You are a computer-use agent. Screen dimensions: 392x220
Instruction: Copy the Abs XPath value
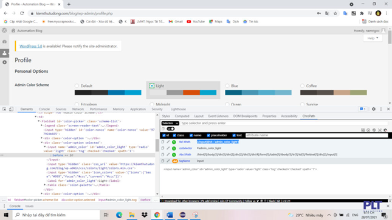[x=163, y=155]
